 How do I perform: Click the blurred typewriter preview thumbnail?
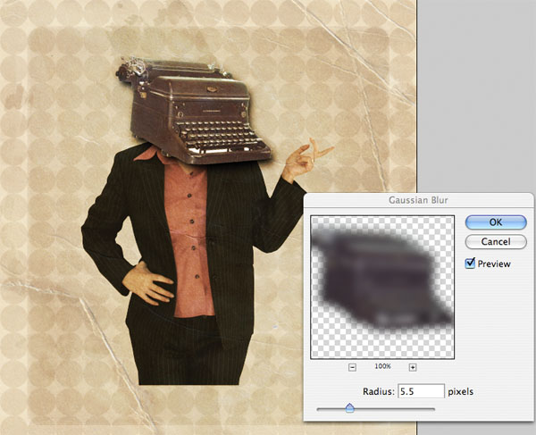(x=382, y=287)
